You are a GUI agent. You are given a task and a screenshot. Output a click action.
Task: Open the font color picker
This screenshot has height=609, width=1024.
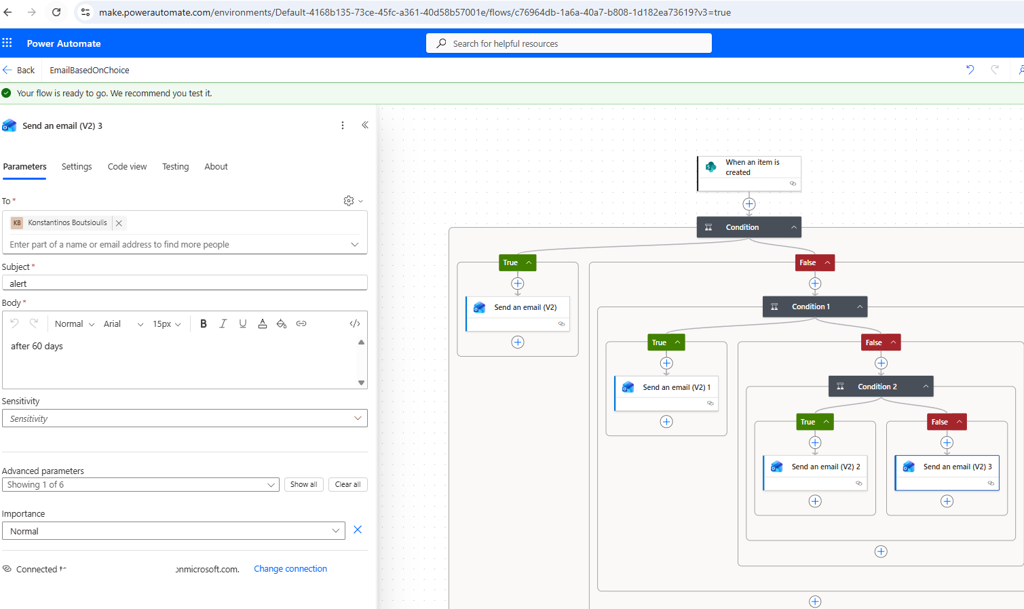(x=262, y=324)
